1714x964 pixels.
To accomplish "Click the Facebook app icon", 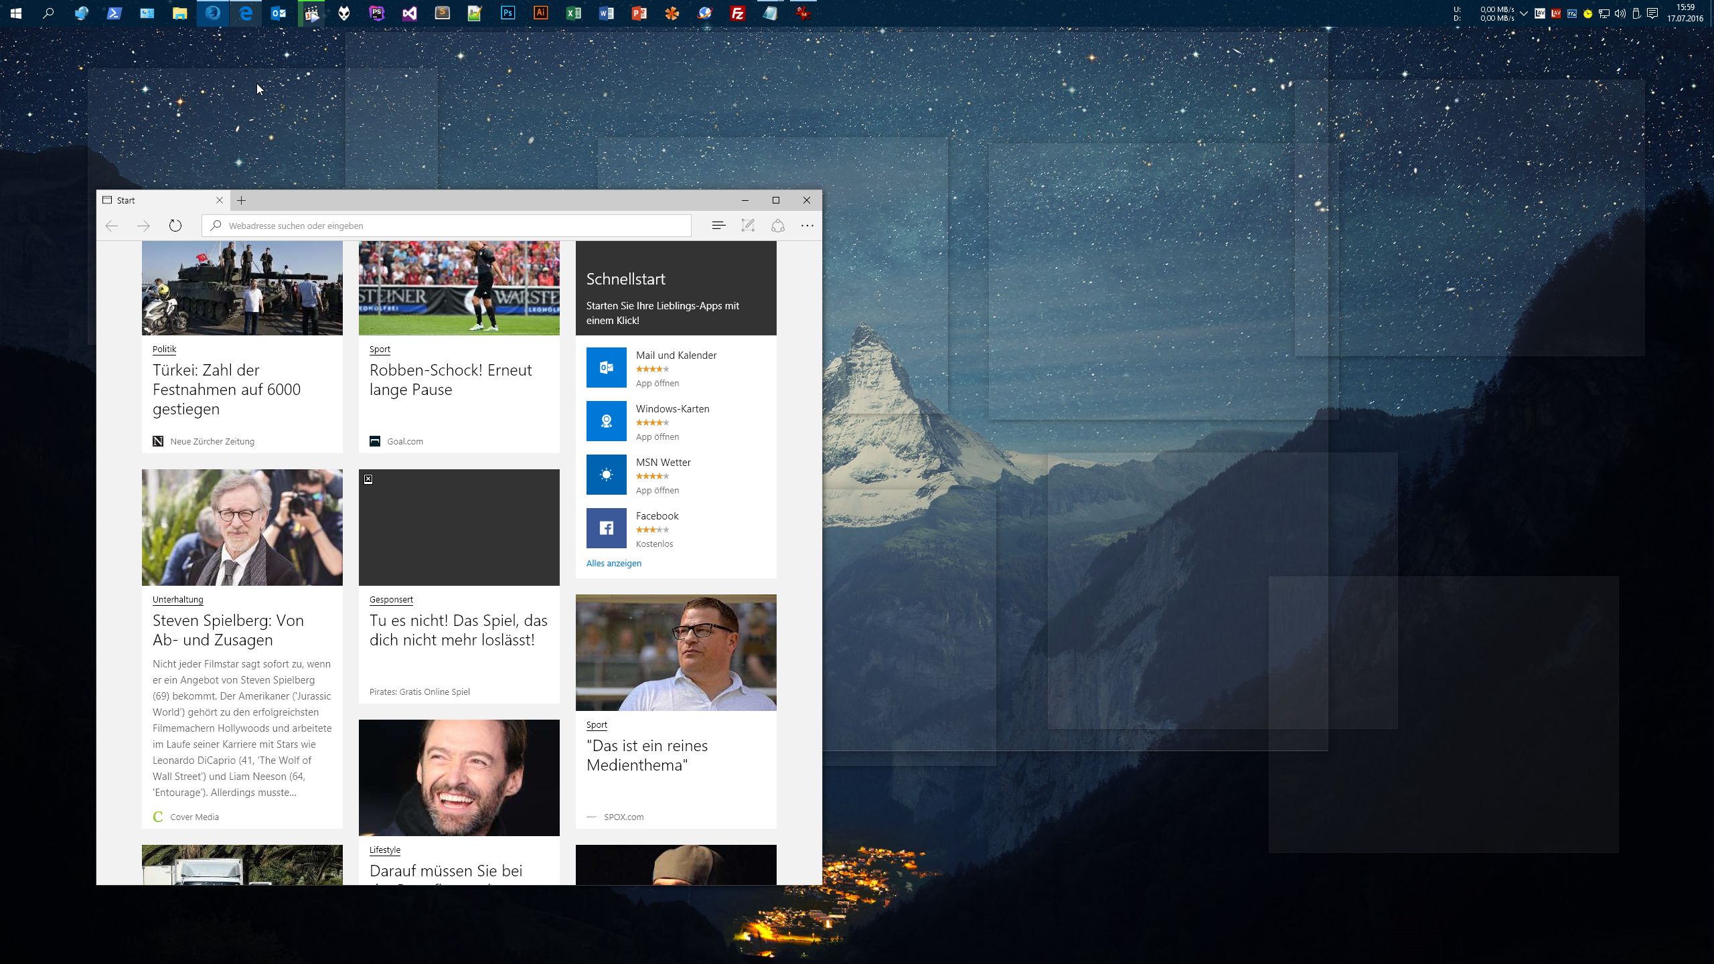I will 606,528.
